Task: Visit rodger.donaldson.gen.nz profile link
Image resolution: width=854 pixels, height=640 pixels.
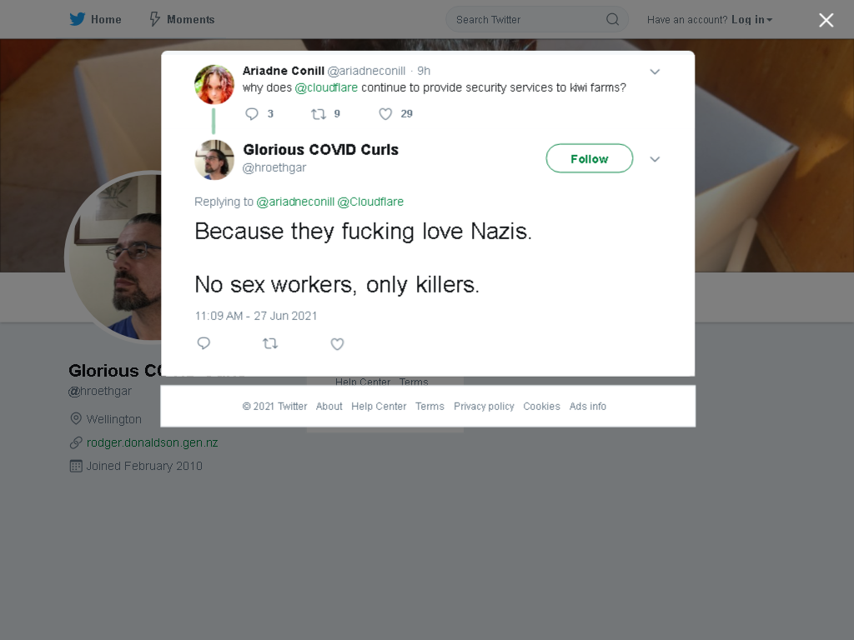Action: [x=152, y=442]
